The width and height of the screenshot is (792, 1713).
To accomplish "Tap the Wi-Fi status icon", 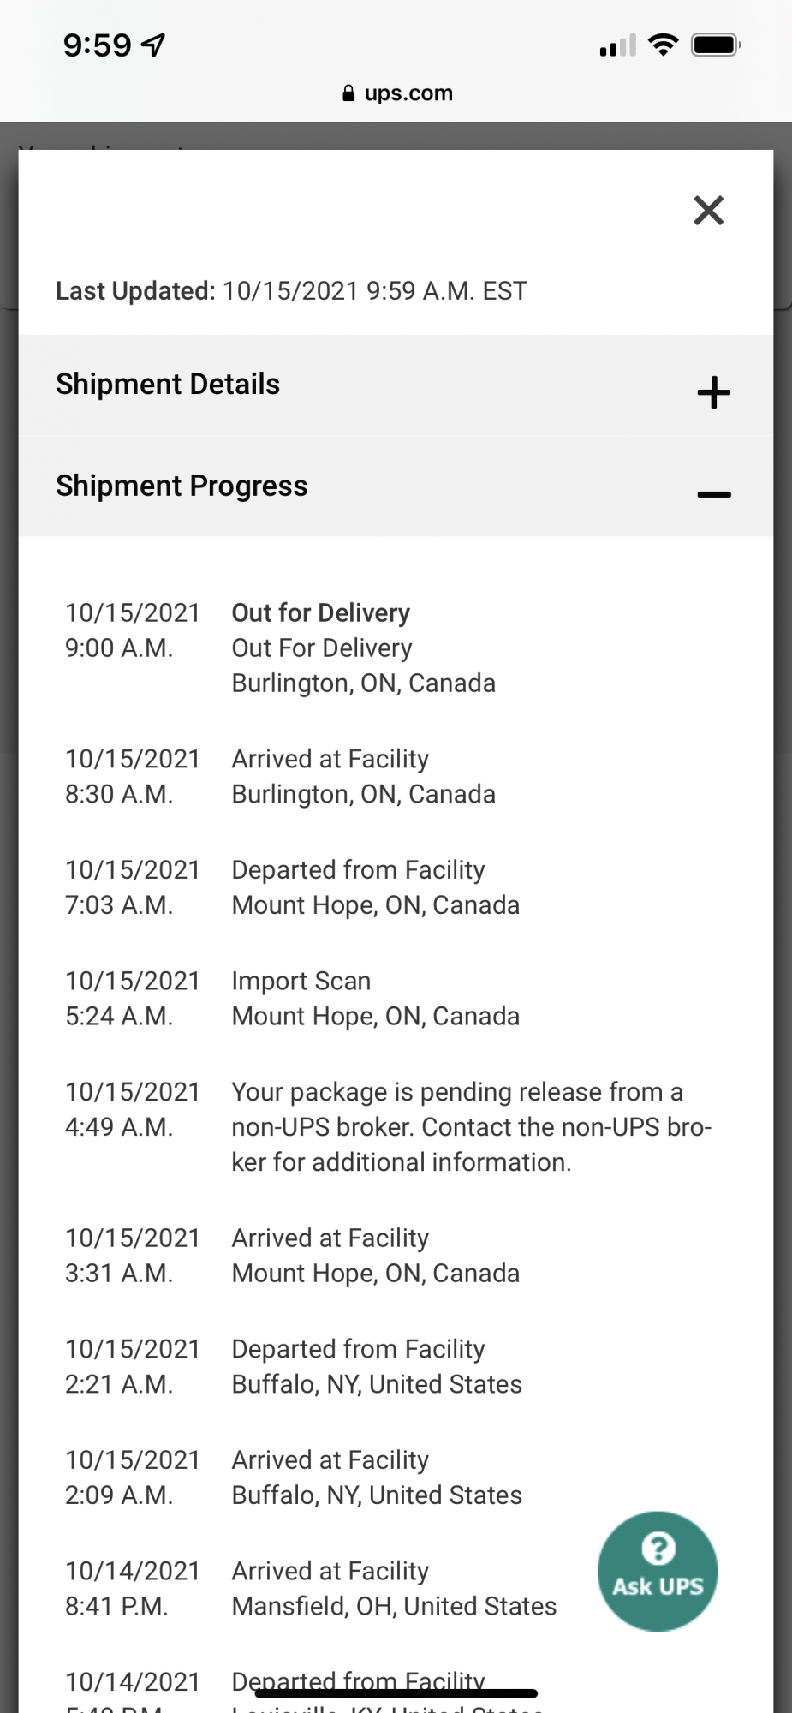I will click(x=663, y=45).
